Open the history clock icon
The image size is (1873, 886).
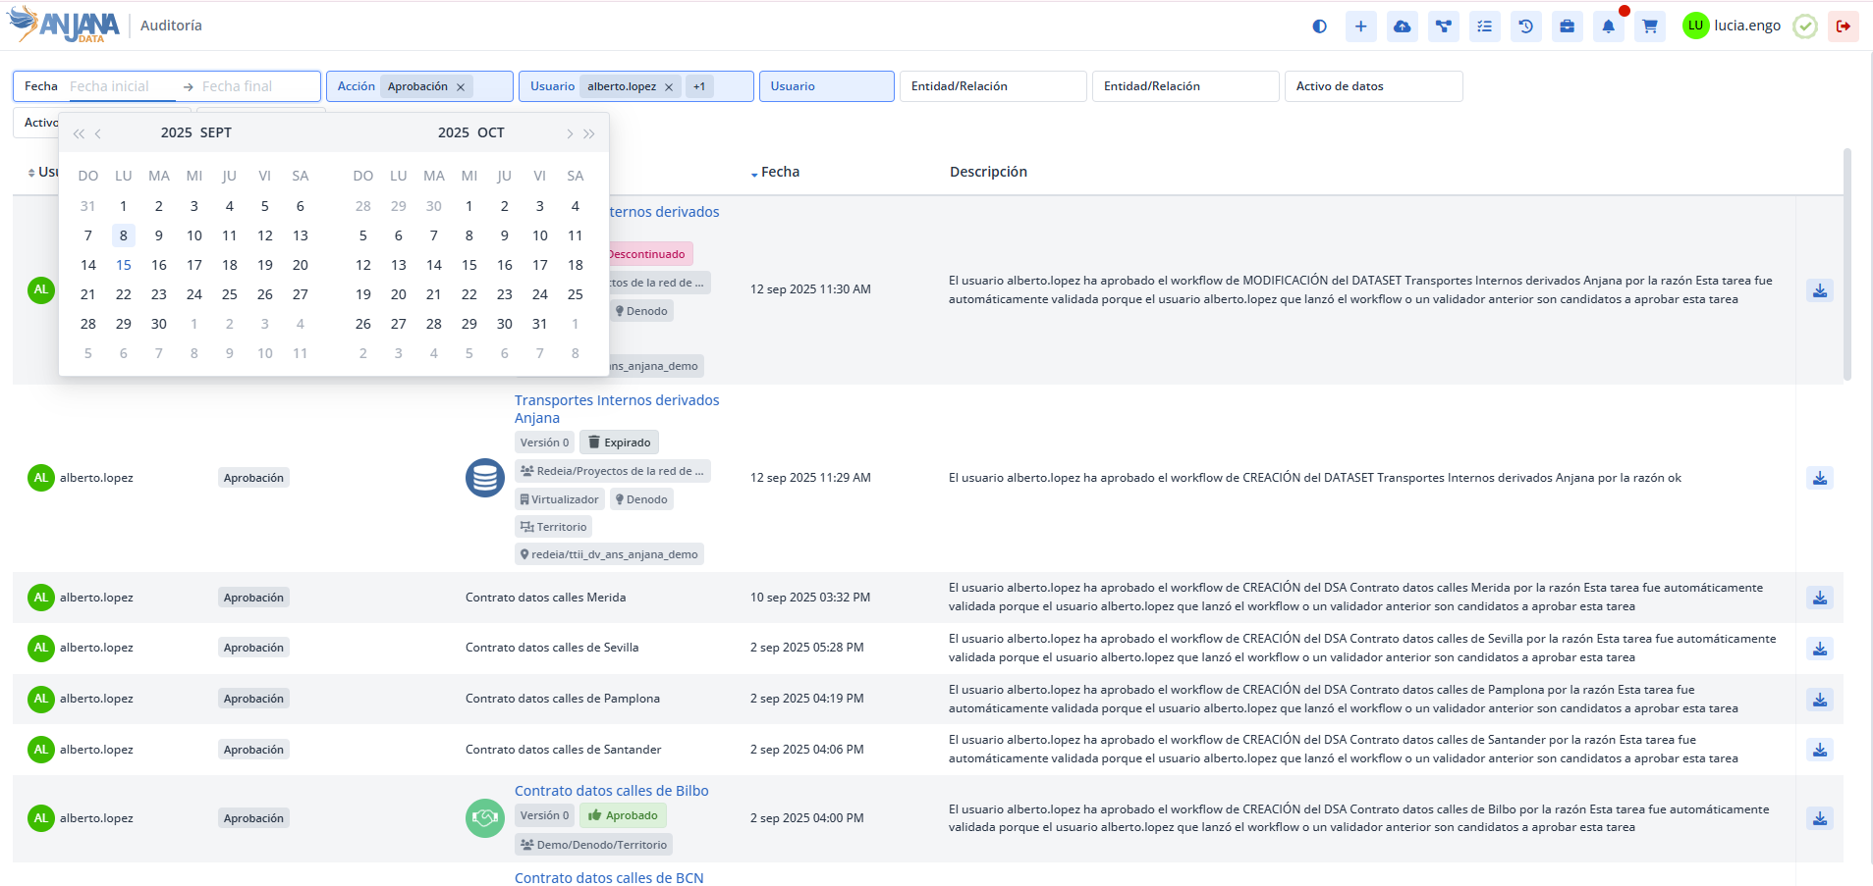click(1525, 26)
